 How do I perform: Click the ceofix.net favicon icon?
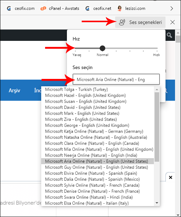pos(87,8)
